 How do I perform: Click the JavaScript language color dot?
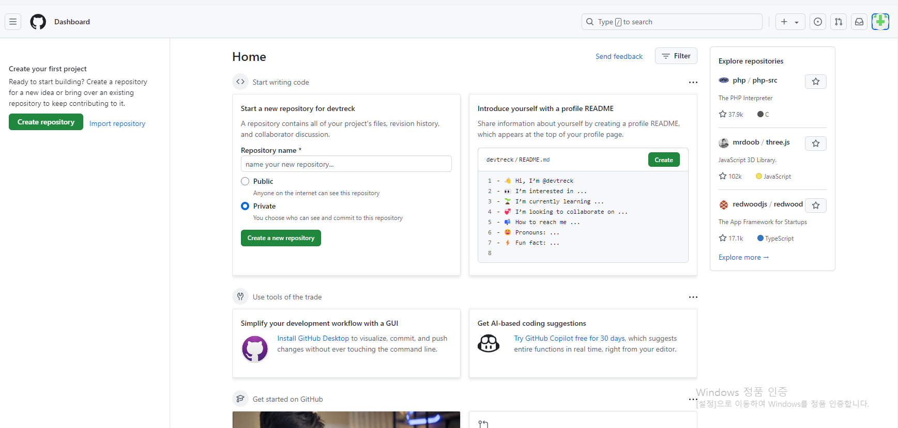tap(759, 176)
